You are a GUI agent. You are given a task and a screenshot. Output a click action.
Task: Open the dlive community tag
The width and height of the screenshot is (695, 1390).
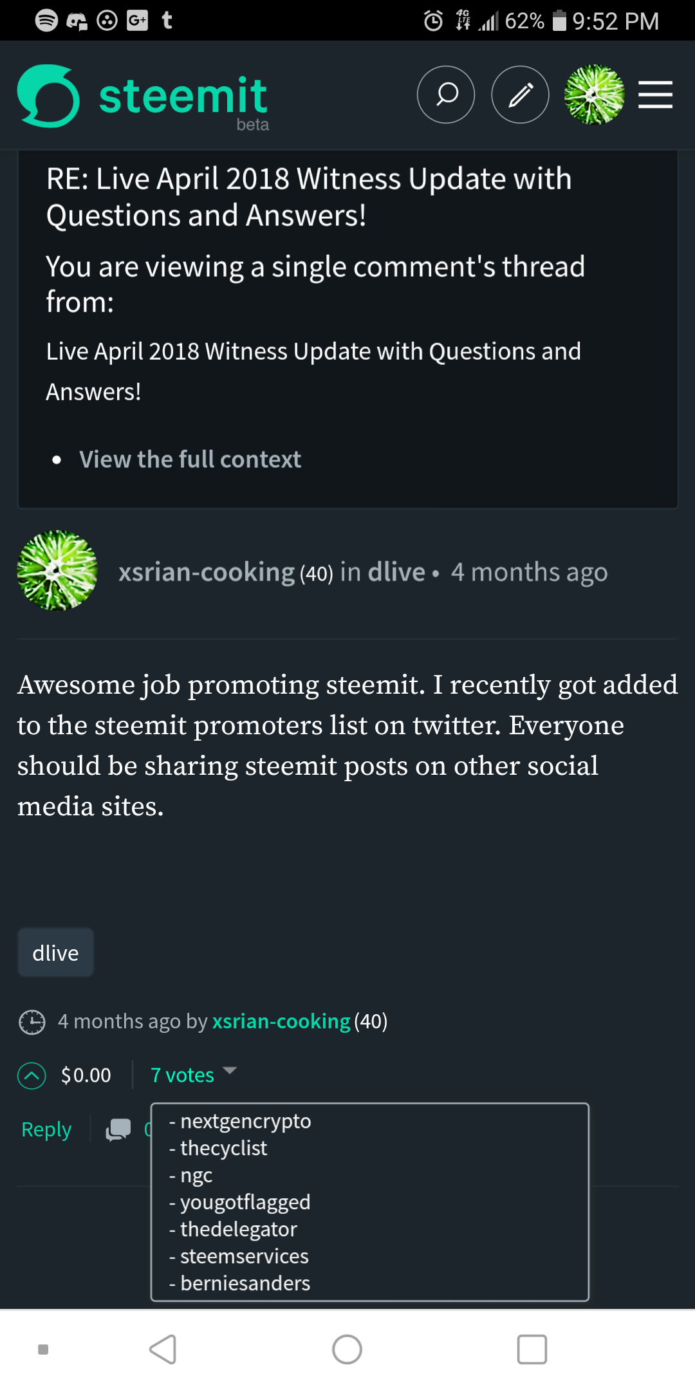click(x=55, y=952)
